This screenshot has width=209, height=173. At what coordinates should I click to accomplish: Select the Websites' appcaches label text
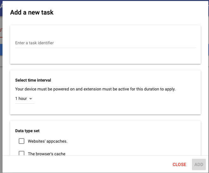(x=47, y=141)
